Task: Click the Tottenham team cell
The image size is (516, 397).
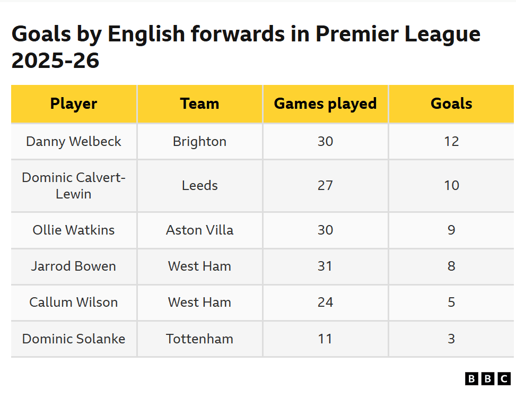Action: tap(199, 339)
